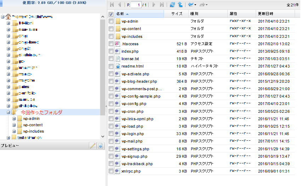The height and width of the screenshot is (186, 301).
Task: Collapse the newly created folder node
Action: [x=8, y=112]
